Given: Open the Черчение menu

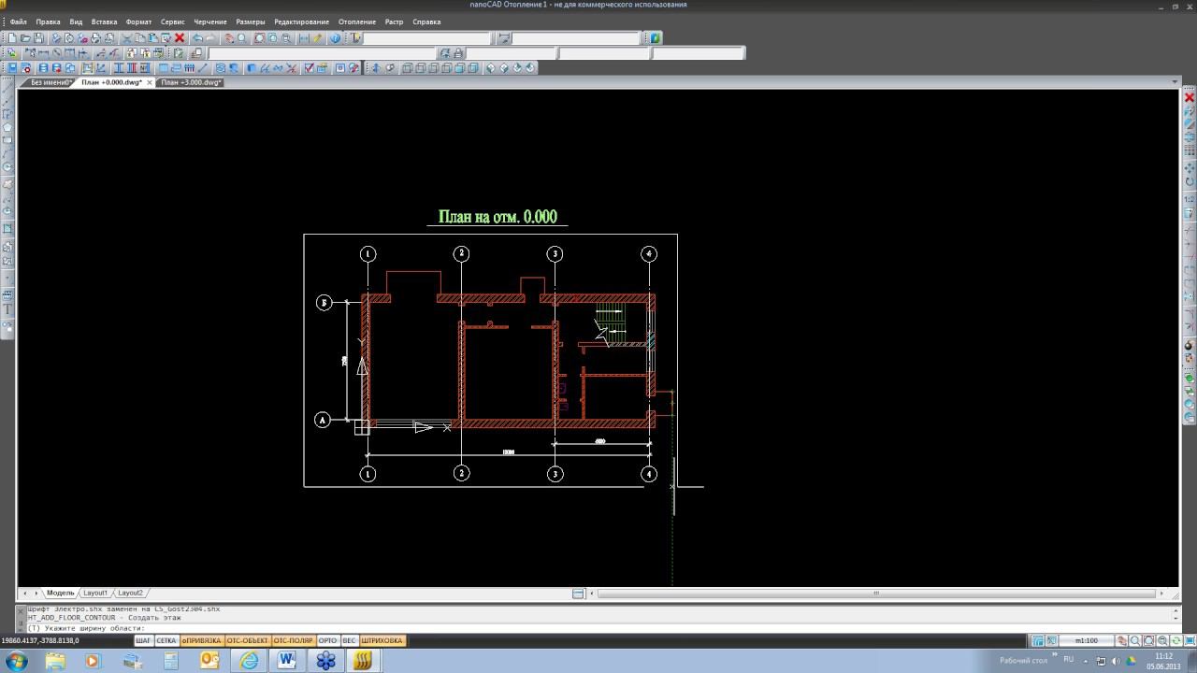Looking at the screenshot, I should pyautogui.click(x=210, y=21).
